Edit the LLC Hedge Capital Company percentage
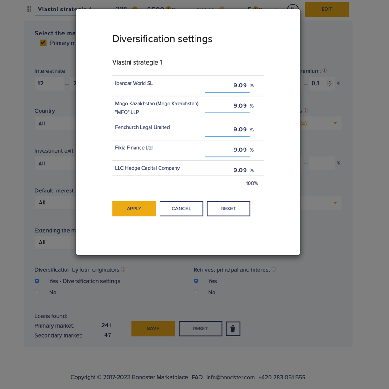Image resolution: width=389 pixels, height=389 pixels. 227,170
